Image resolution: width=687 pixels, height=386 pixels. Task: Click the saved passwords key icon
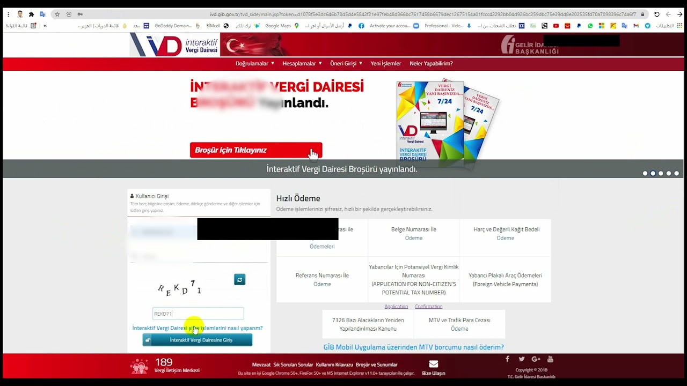(x=80, y=14)
